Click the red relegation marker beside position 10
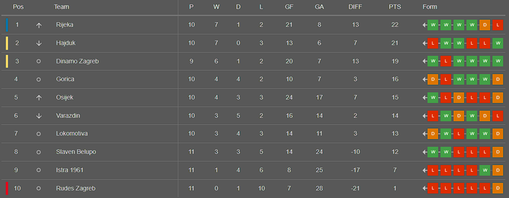Viewport: 509px width, 198px height. click(7, 188)
